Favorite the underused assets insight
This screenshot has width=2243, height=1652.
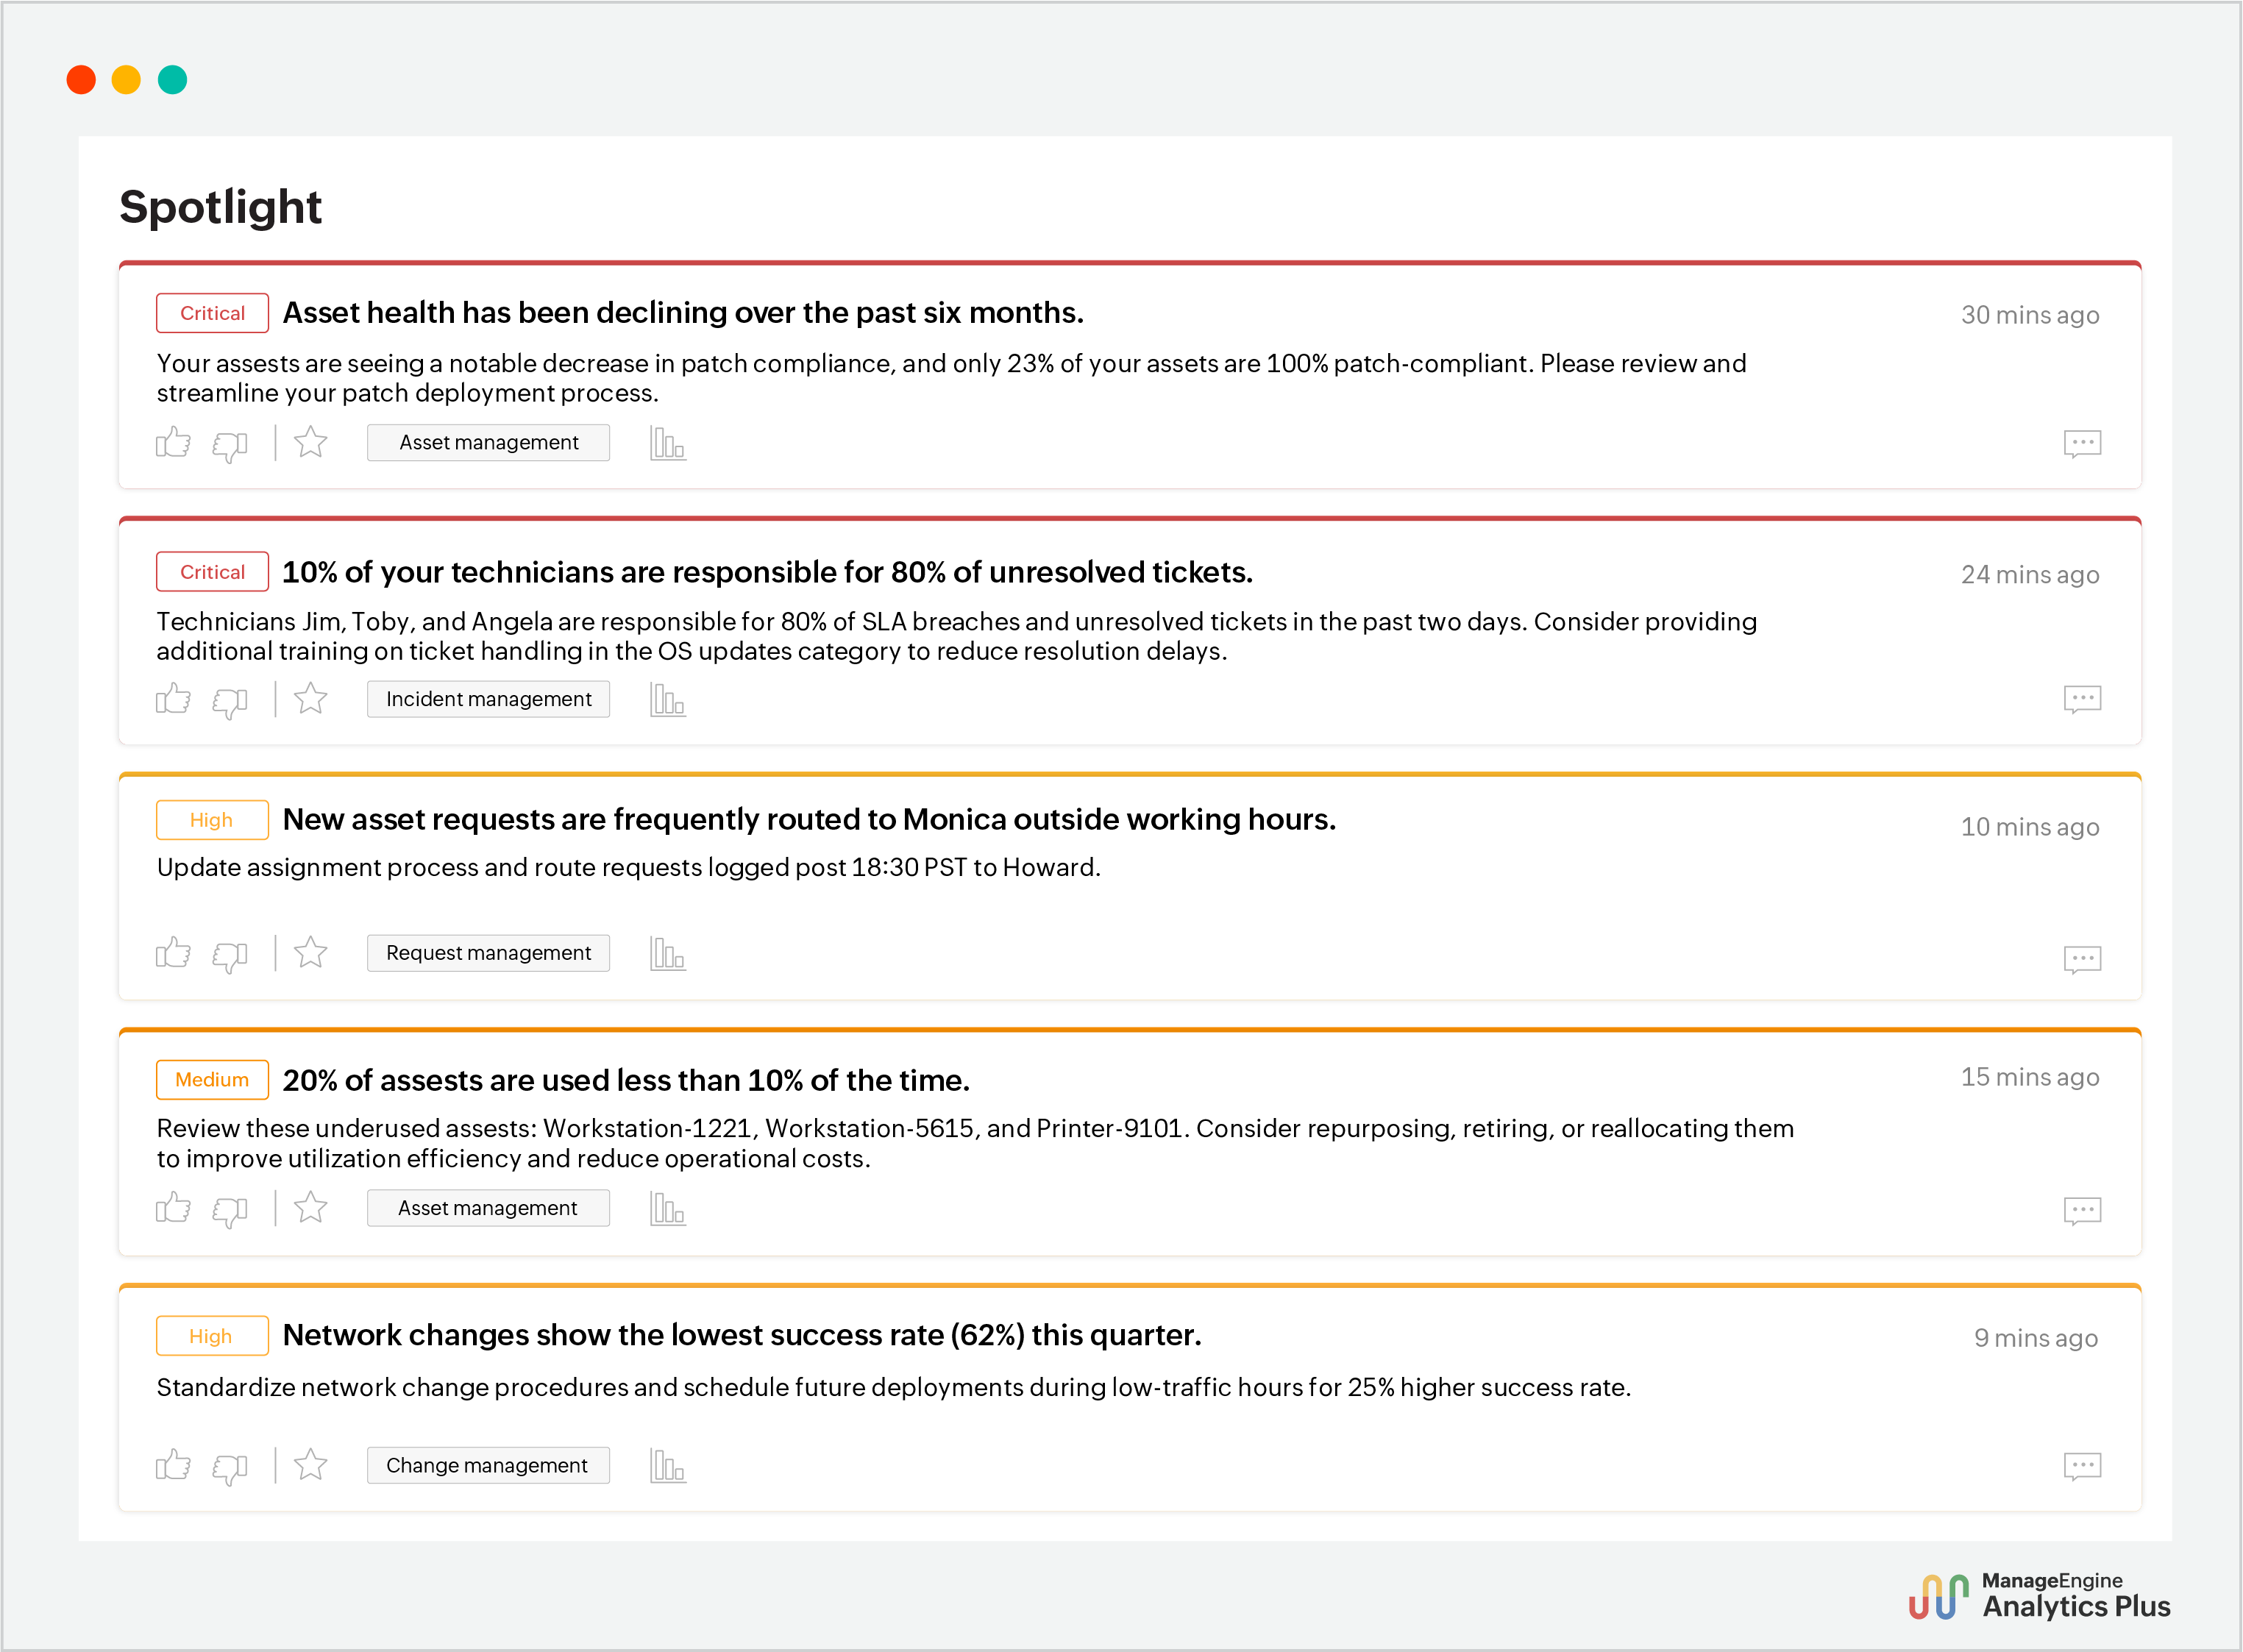pyautogui.click(x=311, y=1209)
